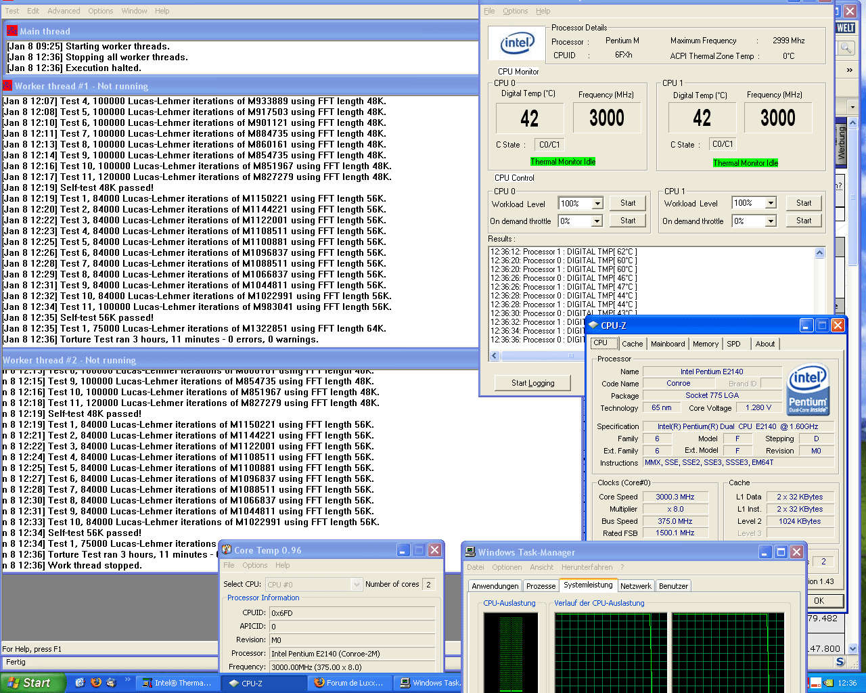Click browser page scroll down arrow
866x693 pixels.
[852, 648]
